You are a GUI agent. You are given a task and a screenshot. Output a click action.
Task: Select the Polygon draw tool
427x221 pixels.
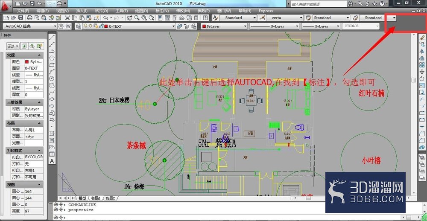[52, 58]
